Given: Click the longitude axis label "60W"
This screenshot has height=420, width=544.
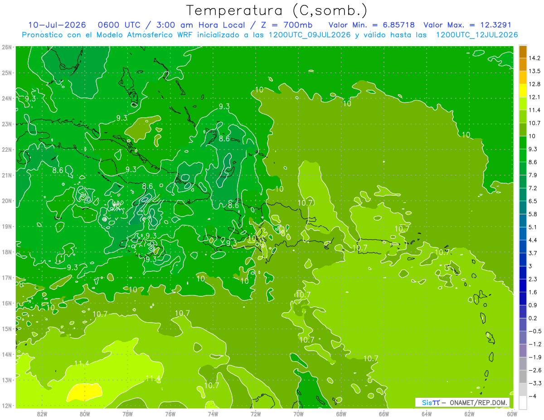Looking at the screenshot, I should (x=511, y=414).
